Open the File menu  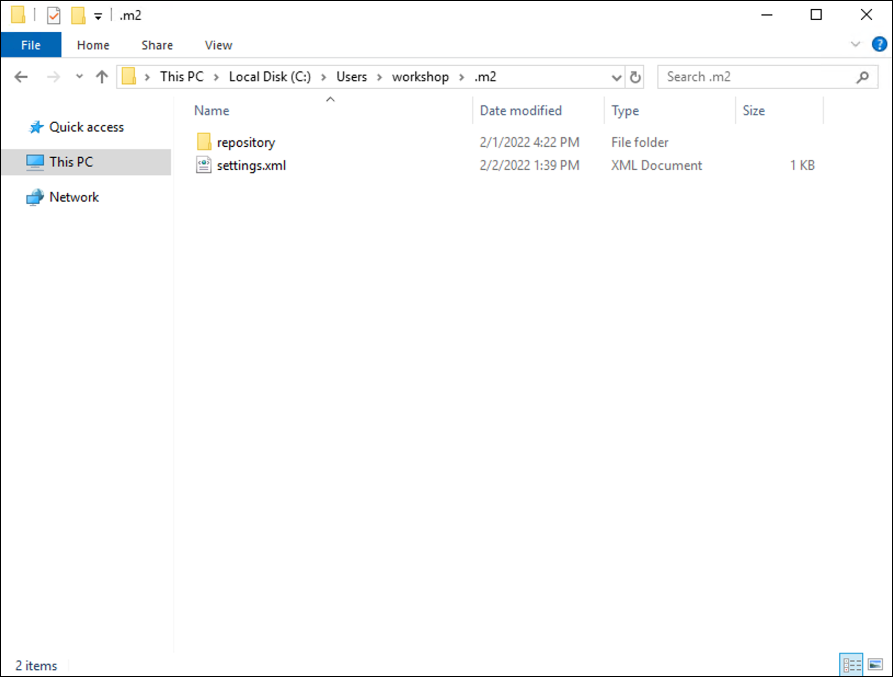(31, 45)
